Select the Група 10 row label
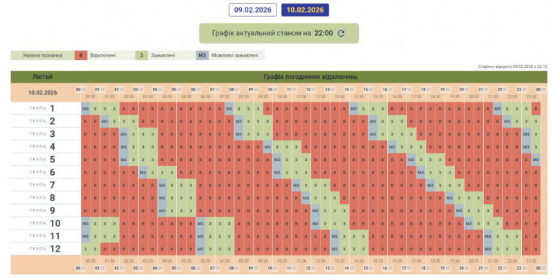The height and width of the screenshot is (280, 553). tap(42, 223)
